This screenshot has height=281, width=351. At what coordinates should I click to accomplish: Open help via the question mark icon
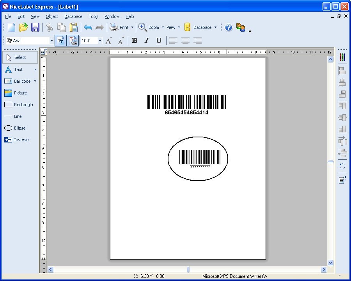(x=228, y=27)
